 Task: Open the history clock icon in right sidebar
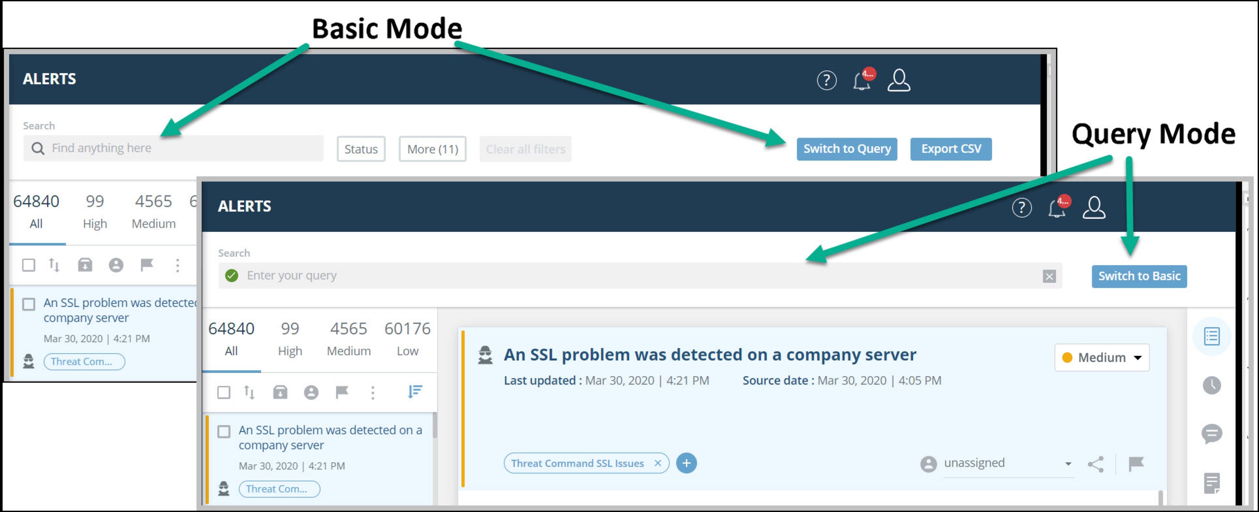point(1211,385)
